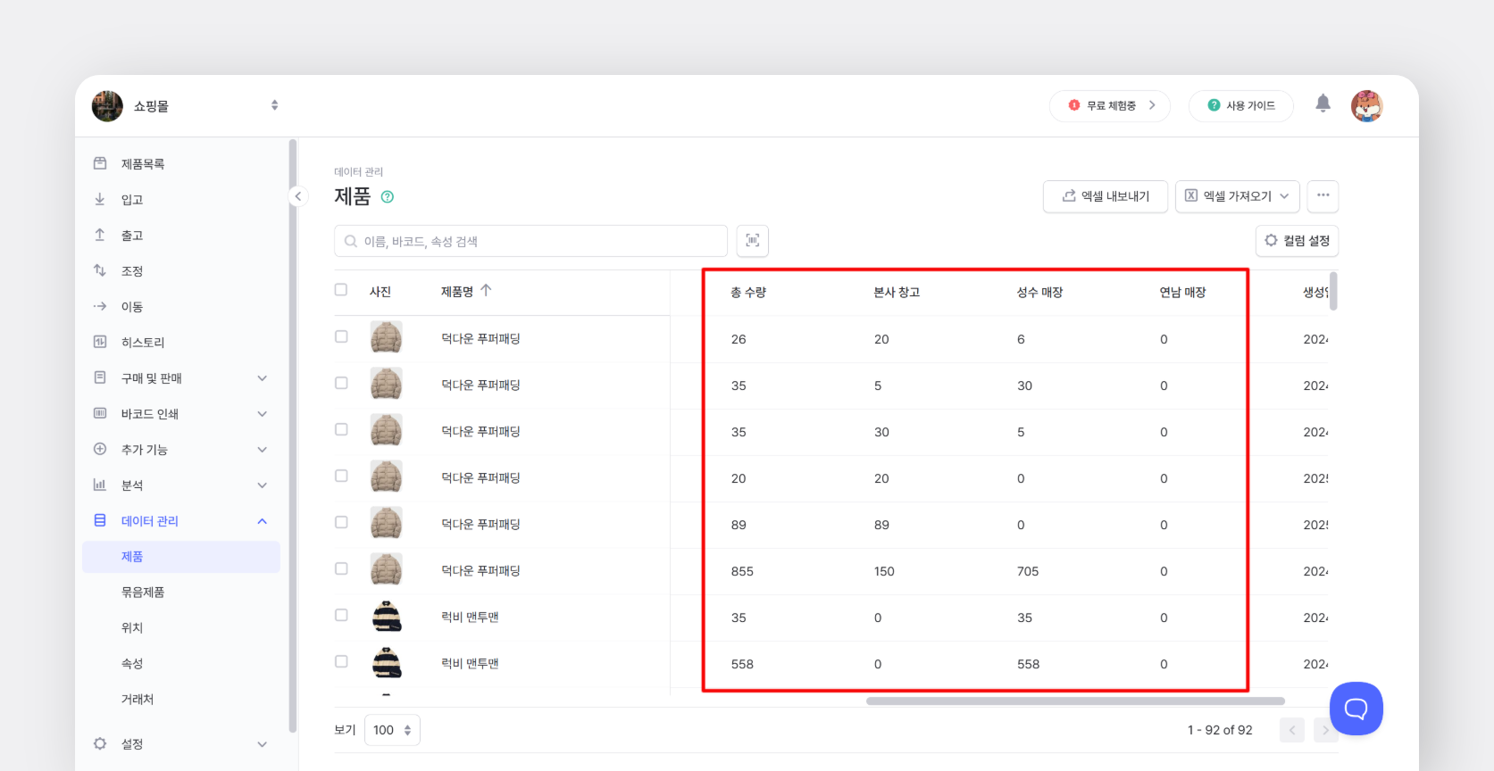1494x771 pixels.
Task: Sort by 제품명 column arrow
Action: pos(486,291)
